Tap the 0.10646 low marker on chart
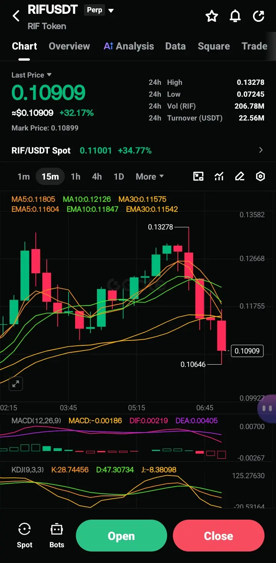Viewport: 276px width, 563px height. click(193, 364)
